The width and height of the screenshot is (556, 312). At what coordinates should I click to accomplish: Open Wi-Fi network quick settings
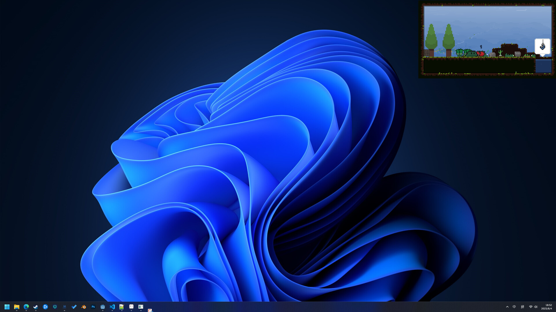pos(531,307)
